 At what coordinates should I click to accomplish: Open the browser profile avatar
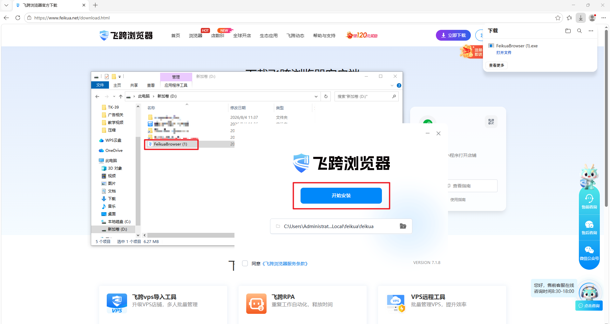[x=592, y=18]
